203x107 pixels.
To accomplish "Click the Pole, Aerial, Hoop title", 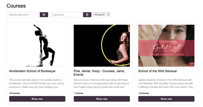I will [99, 73].
